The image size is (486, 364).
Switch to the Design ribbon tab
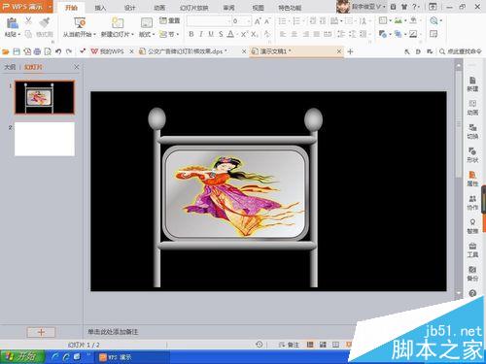(x=129, y=8)
